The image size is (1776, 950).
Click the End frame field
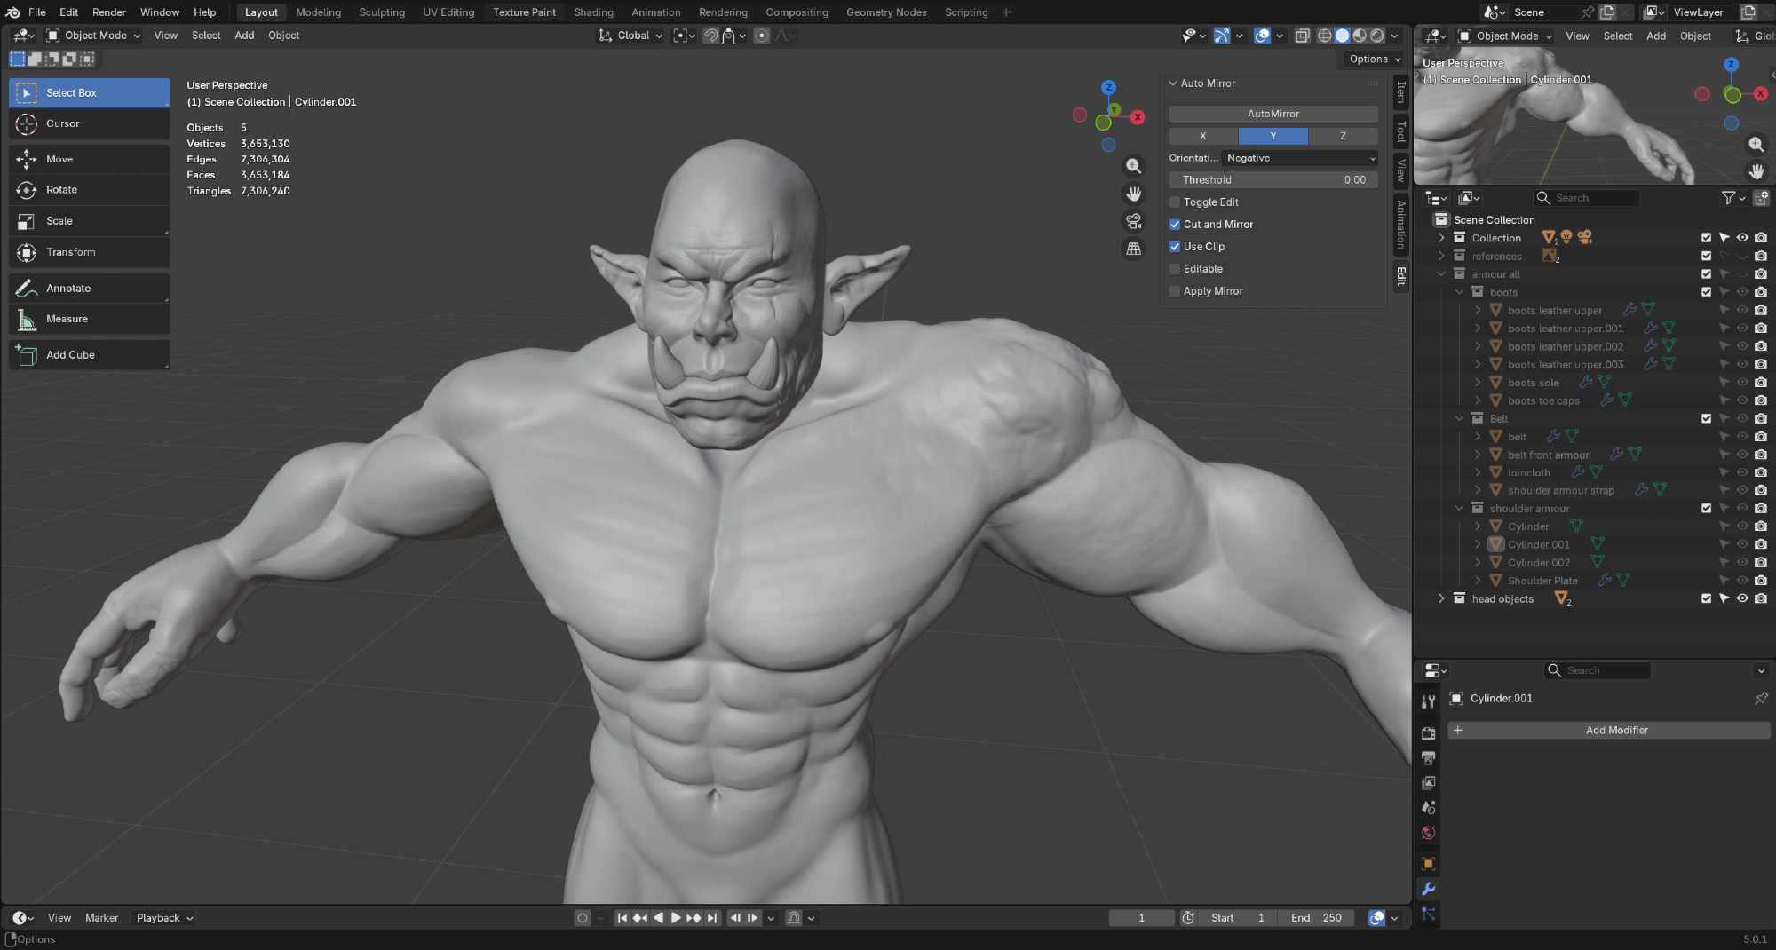coord(1317,918)
